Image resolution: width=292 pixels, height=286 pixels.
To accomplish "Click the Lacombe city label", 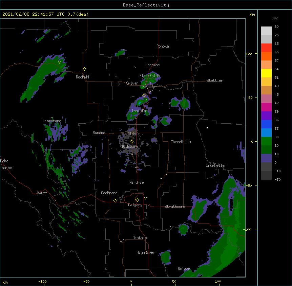I will pyautogui.click(x=152, y=65).
